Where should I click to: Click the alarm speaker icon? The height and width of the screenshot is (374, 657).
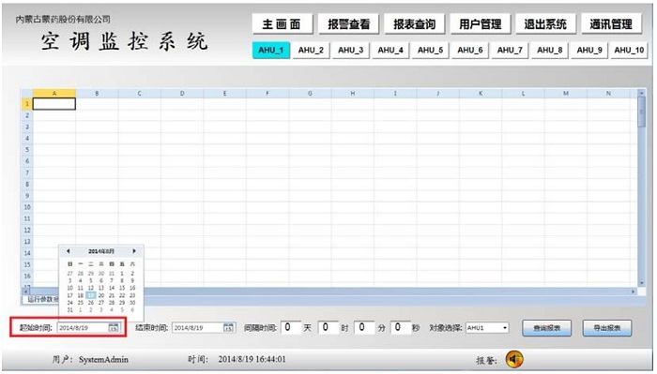514,359
